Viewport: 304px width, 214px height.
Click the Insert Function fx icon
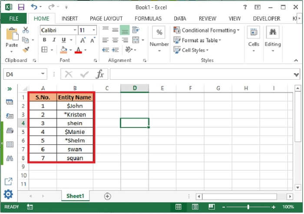click(100, 74)
